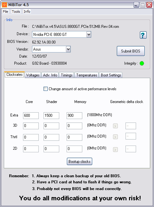Close the NiBiTor window
The width and height of the screenshot is (154, 207).
tap(149, 5)
